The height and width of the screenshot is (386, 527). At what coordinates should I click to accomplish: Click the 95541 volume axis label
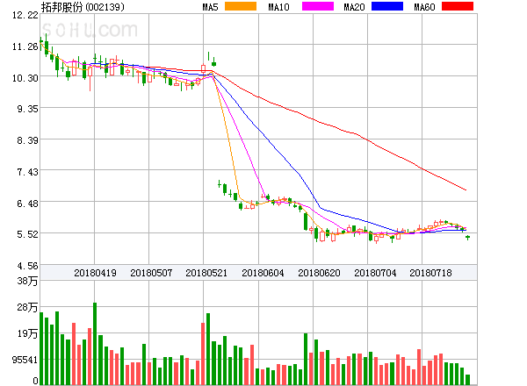point(25,360)
